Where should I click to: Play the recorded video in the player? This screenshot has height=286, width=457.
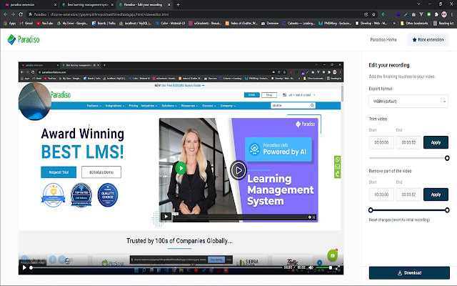[x=24, y=267]
